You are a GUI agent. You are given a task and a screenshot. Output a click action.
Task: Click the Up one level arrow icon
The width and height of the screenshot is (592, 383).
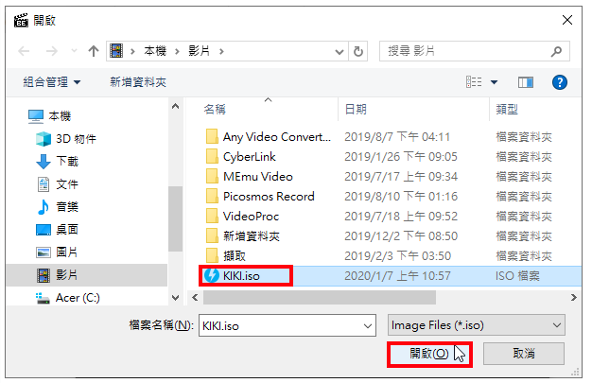pyautogui.click(x=94, y=51)
